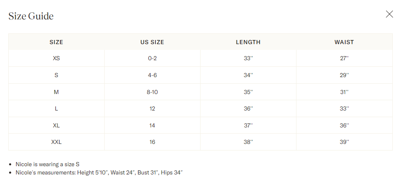The width and height of the screenshot is (399, 193).
Task: Click the US size 8-10 cell
Action: 152,92
